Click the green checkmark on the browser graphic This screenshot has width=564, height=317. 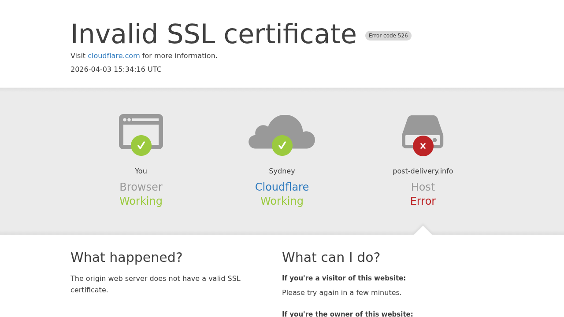[141, 145]
